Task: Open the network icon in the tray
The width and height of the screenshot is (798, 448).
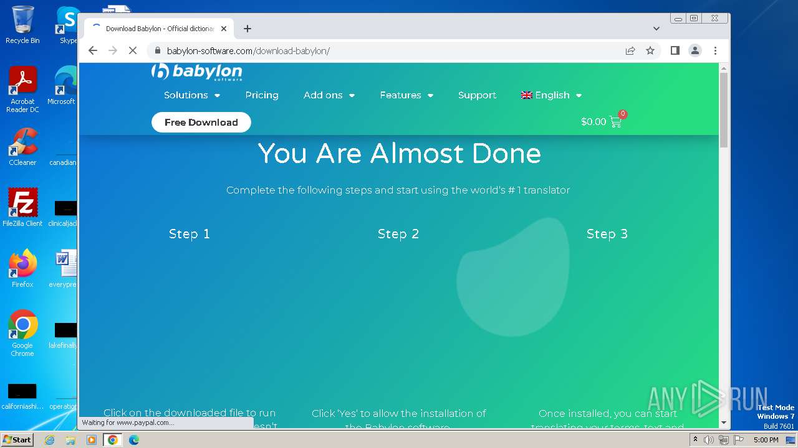Action: (x=724, y=440)
